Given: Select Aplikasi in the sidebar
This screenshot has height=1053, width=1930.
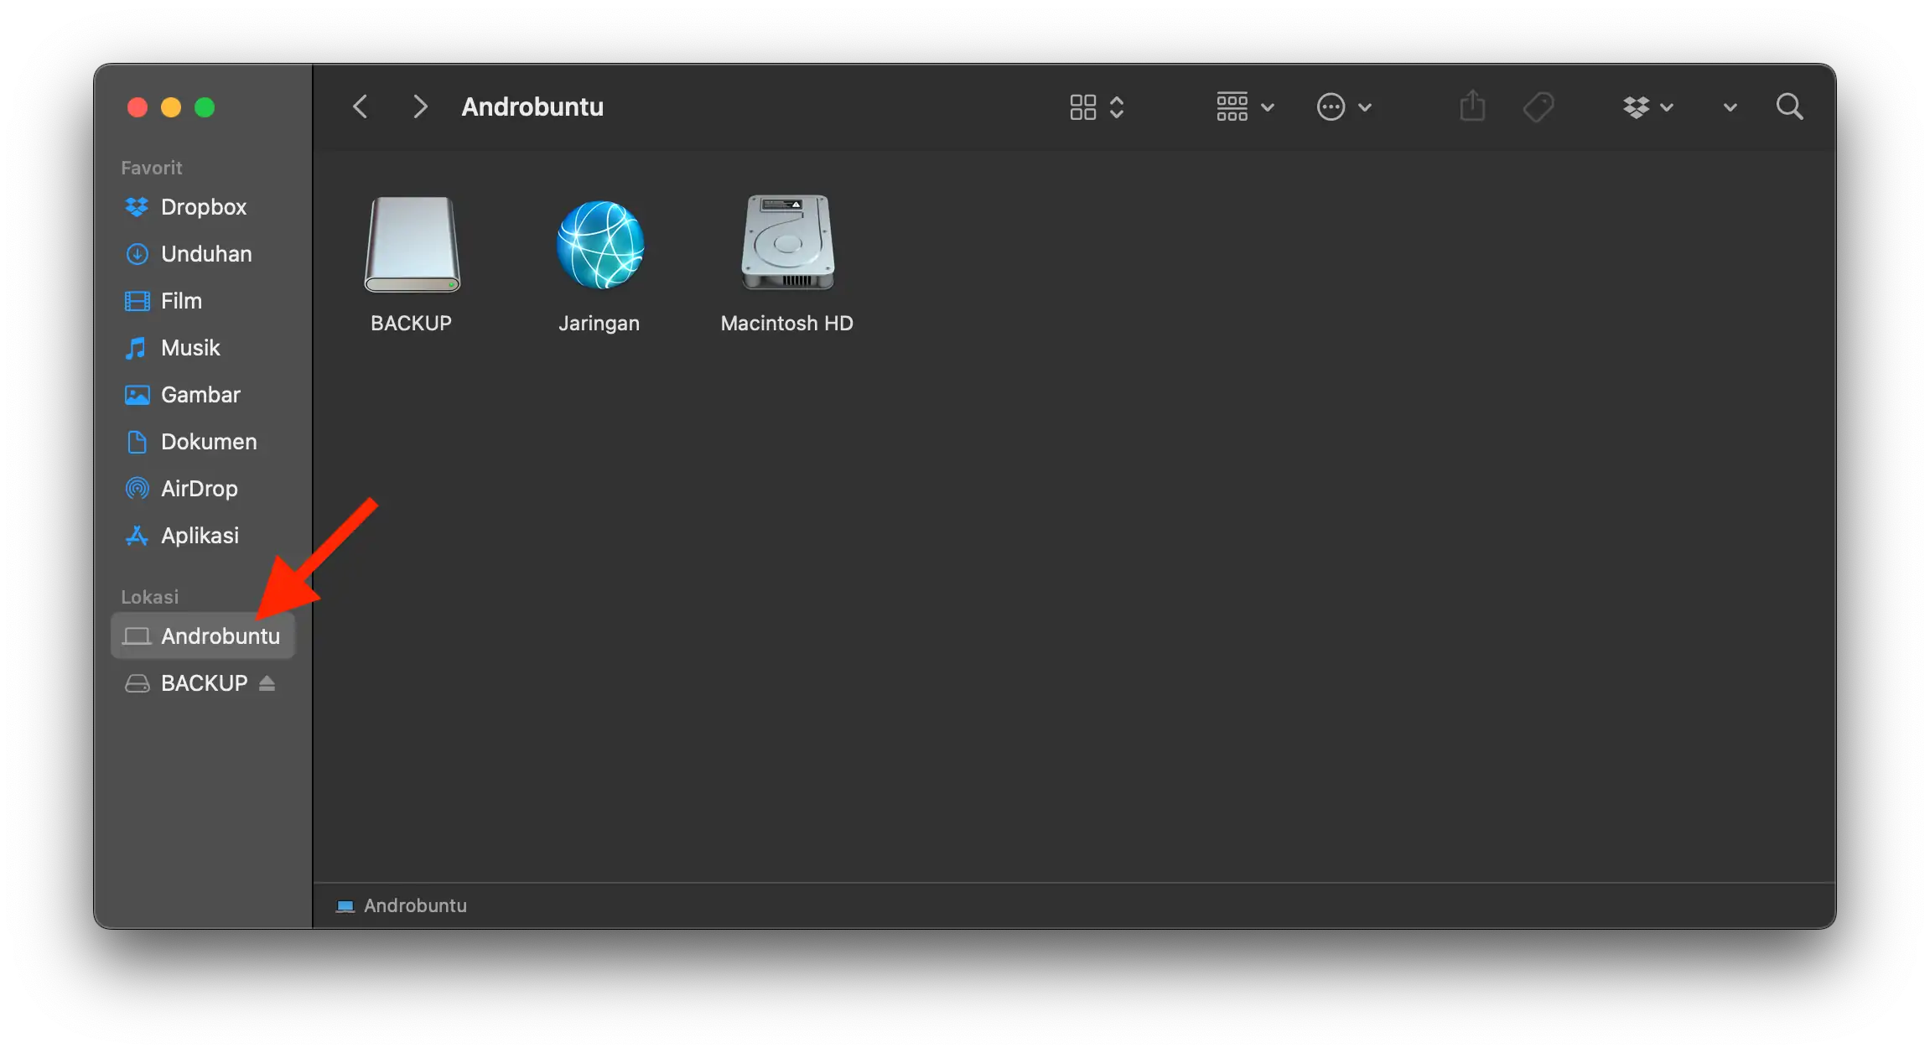Looking at the screenshot, I should click(x=200, y=535).
